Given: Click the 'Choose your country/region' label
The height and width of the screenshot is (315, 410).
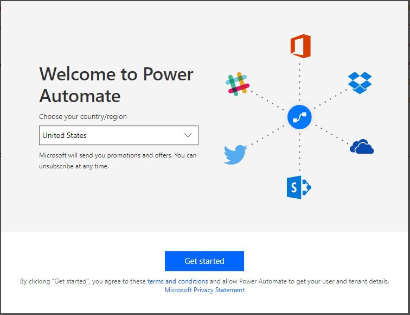Looking at the screenshot, I should pos(83,116).
